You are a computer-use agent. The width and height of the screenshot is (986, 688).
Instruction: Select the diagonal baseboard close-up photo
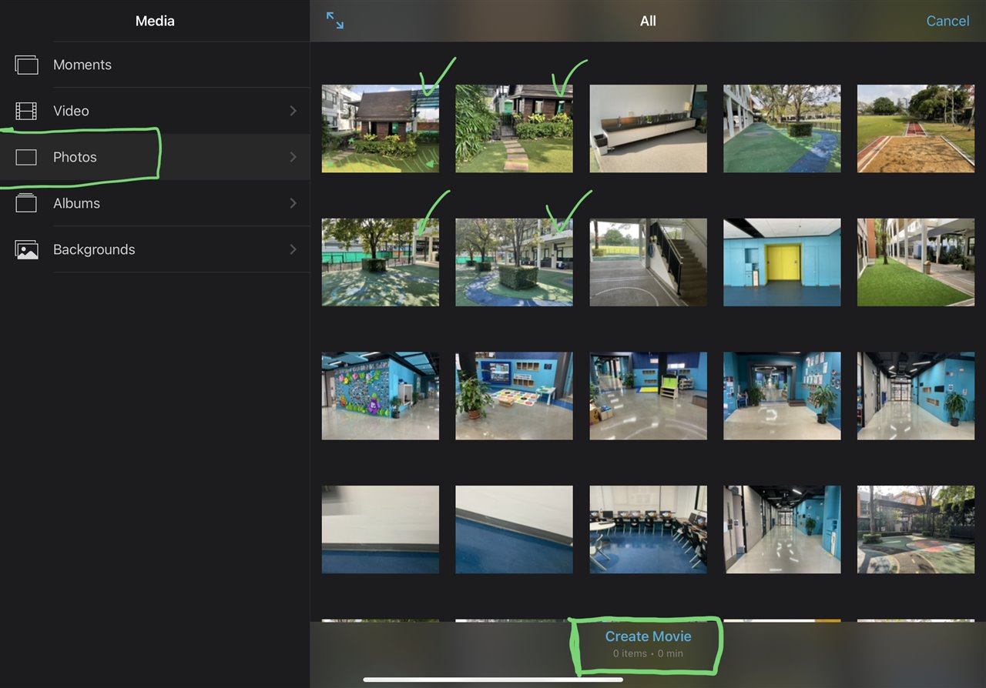[x=514, y=529]
